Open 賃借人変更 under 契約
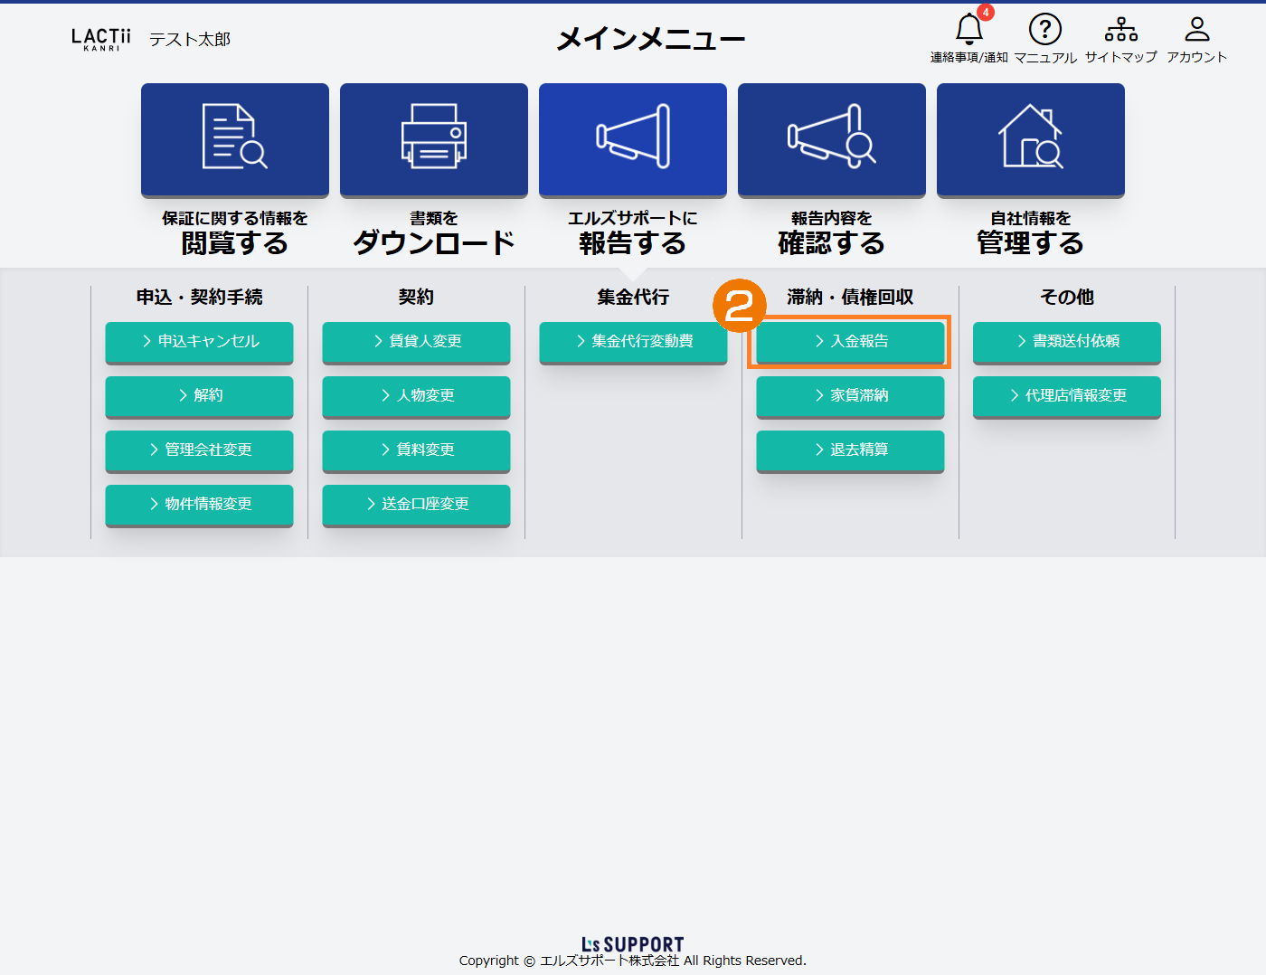Image resolution: width=1266 pixels, height=975 pixels. pyautogui.click(x=416, y=342)
